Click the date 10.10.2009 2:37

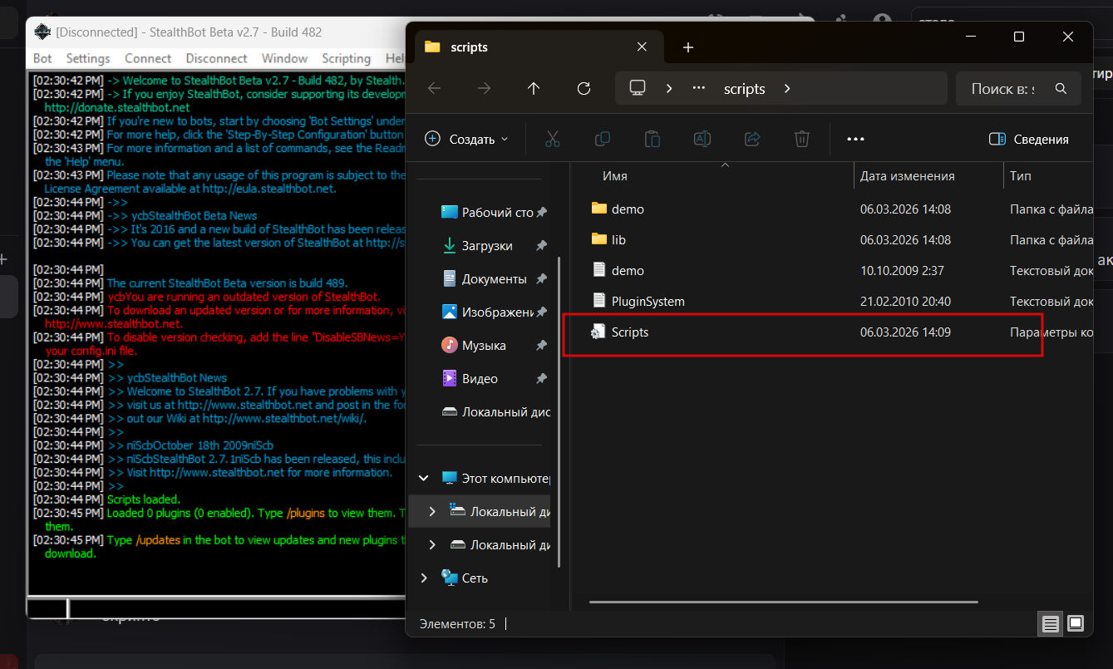pyautogui.click(x=902, y=270)
